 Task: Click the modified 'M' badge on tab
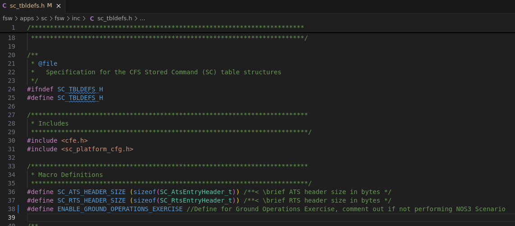50,5
